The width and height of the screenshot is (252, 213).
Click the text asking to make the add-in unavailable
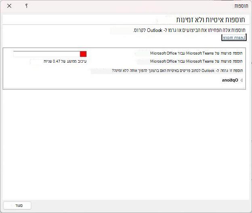(x=177, y=71)
